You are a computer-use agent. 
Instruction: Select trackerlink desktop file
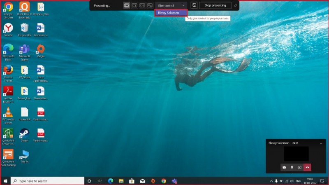[25, 114]
